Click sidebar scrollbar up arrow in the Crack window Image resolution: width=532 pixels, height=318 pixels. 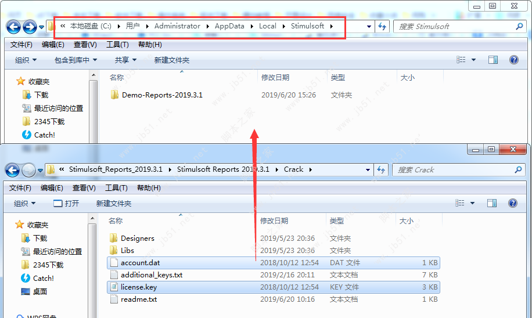(x=92, y=218)
